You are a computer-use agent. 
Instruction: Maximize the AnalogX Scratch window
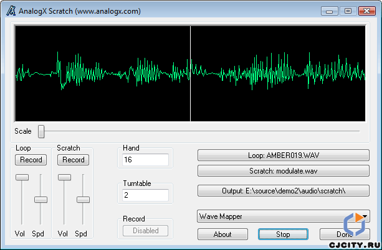coord(348,11)
